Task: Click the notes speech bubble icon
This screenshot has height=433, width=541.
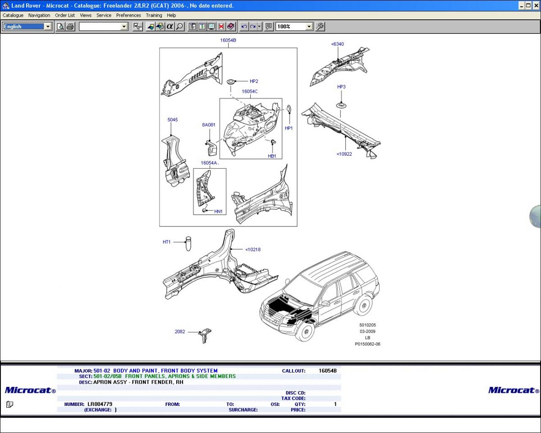Action: (269, 27)
